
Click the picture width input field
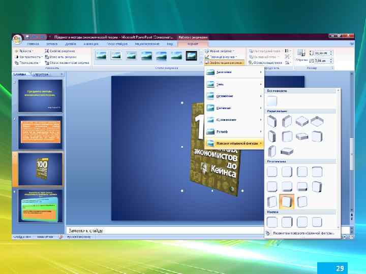pos(322,60)
